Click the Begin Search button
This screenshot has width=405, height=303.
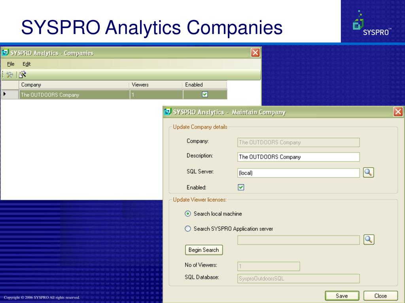pyautogui.click(x=204, y=250)
